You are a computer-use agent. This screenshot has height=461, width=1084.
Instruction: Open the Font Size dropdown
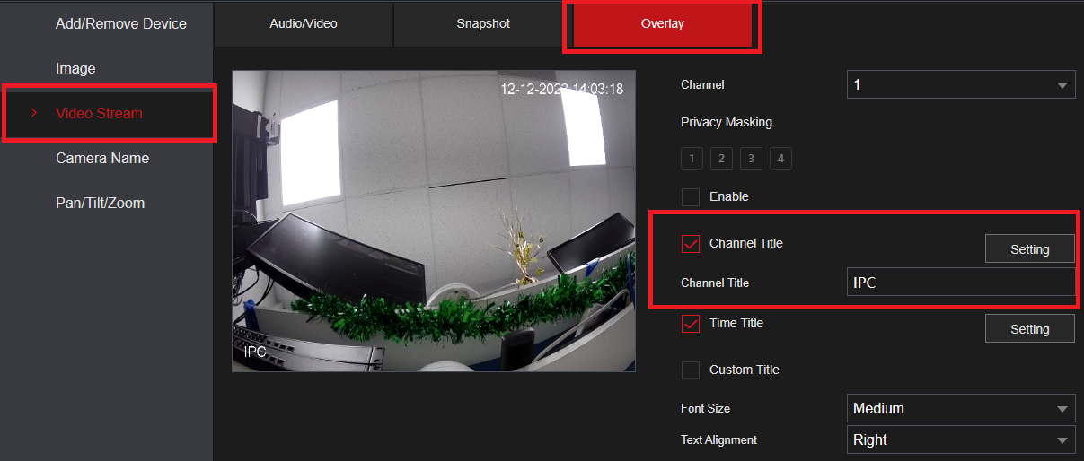961,408
